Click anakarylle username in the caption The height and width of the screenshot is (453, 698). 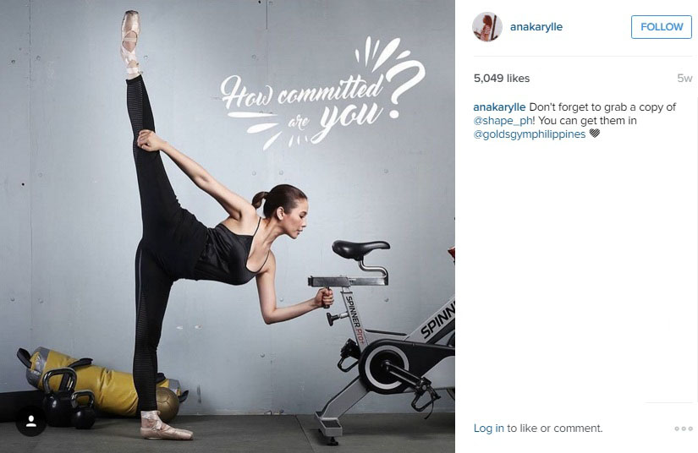click(x=499, y=107)
